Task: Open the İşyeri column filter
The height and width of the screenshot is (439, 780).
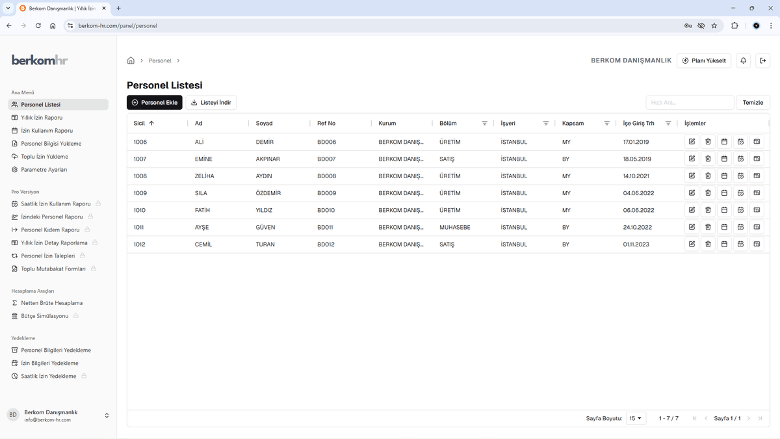Action: (545, 124)
